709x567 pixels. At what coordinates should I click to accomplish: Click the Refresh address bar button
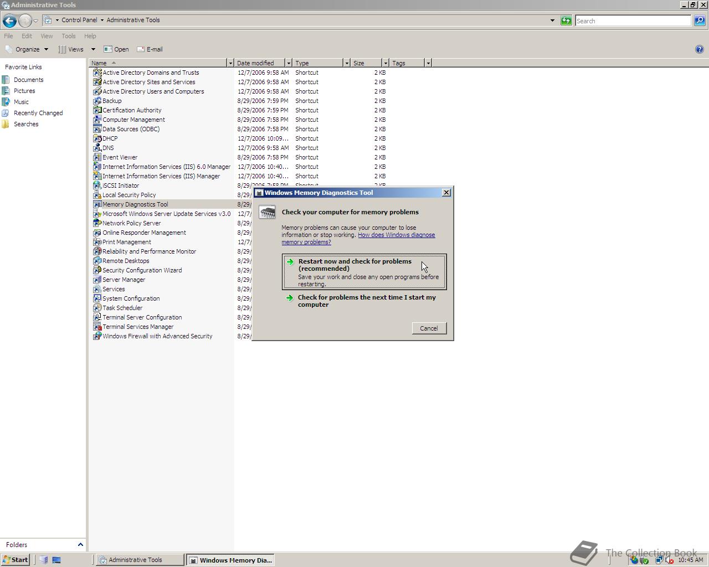[x=566, y=20]
